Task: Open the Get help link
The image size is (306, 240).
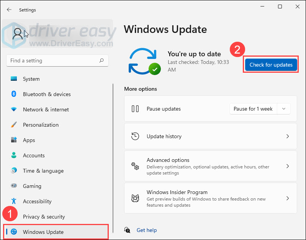Action: pyautogui.click(x=147, y=230)
